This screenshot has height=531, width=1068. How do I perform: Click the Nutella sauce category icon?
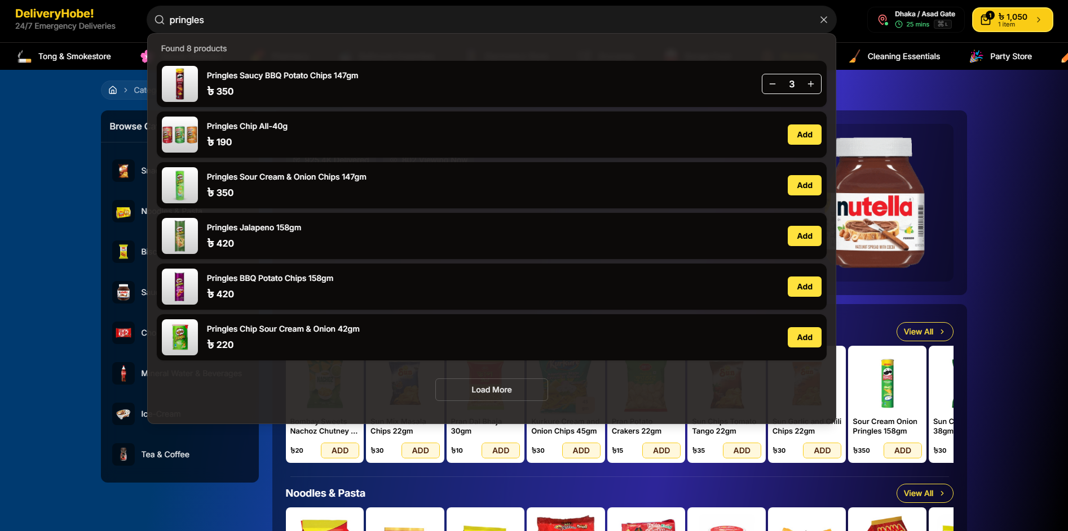coord(123,292)
